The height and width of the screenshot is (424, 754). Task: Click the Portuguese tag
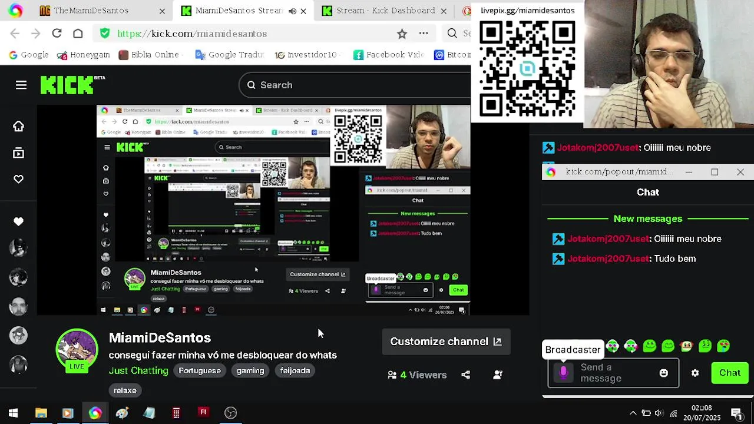coord(200,370)
